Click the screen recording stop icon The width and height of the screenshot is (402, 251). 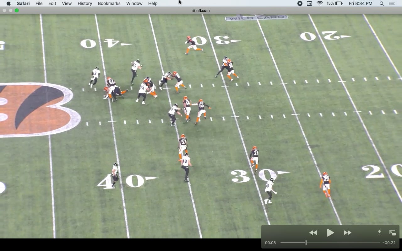click(300, 3)
